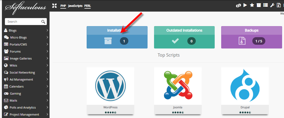Click the star rating under Drupal
Screen dimensions: 284x118
[245, 112]
